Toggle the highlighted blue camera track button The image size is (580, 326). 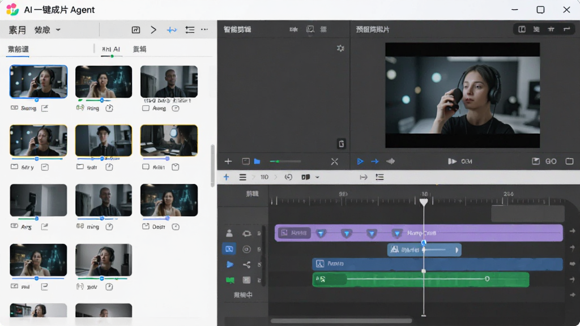coord(229,249)
